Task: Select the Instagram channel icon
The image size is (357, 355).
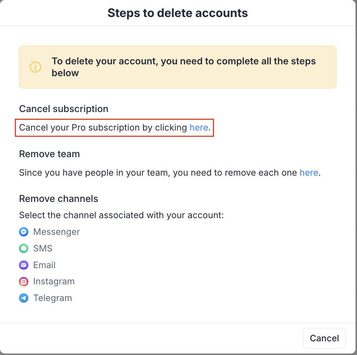Action: (x=24, y=281)
